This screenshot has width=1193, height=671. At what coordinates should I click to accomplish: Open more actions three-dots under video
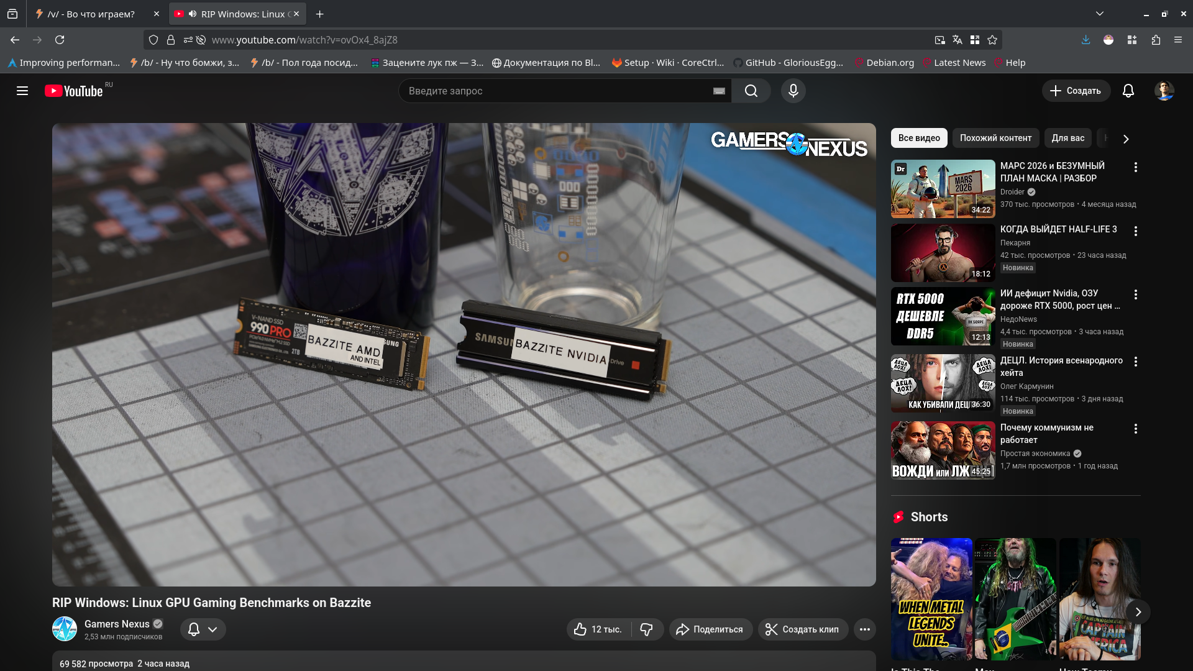point(864,629)
